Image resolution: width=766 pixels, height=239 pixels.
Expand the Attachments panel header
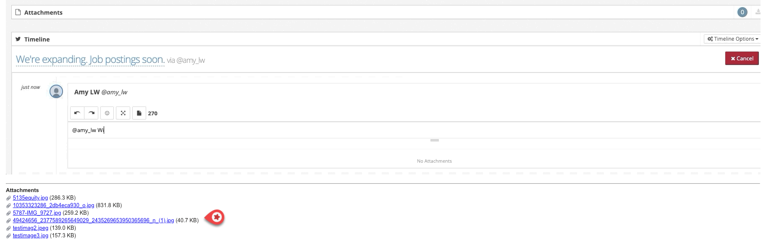coord(43,13)
